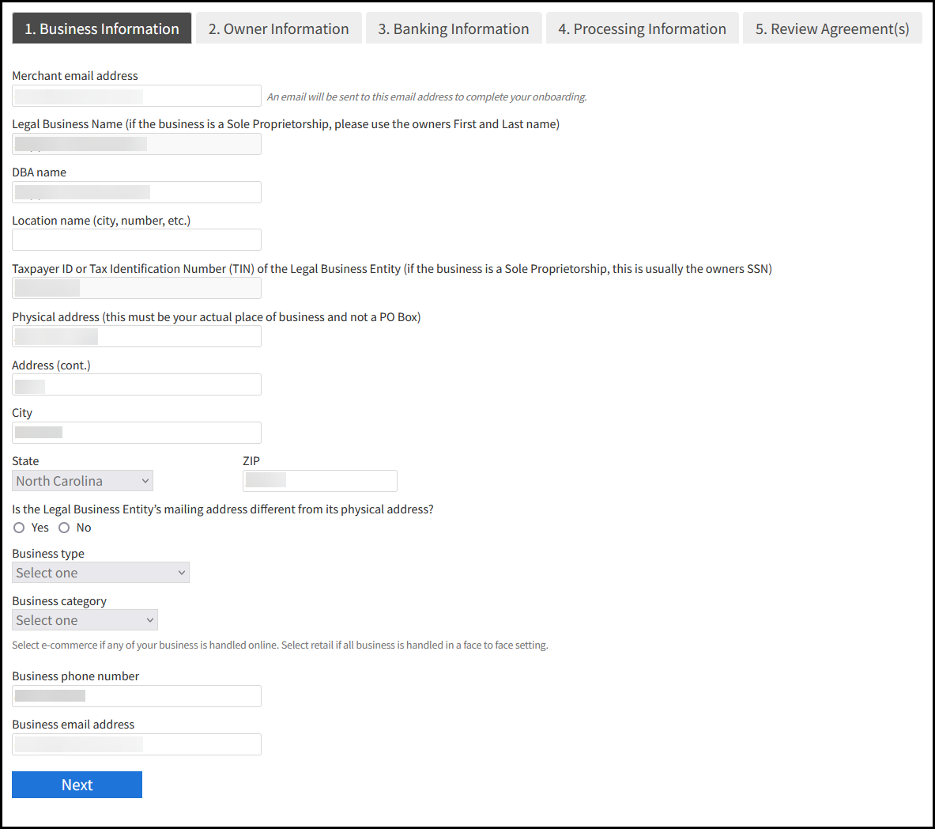Open the Business category dropdown
Image resolution: width=935 pixels, height=829 pixels.
tap(85, 619)
